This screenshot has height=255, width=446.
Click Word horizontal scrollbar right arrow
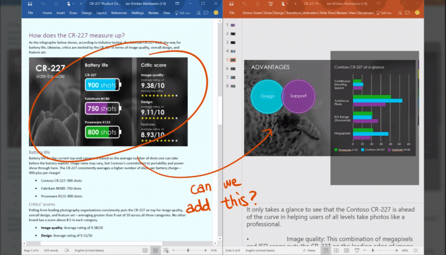coord(215,243)
